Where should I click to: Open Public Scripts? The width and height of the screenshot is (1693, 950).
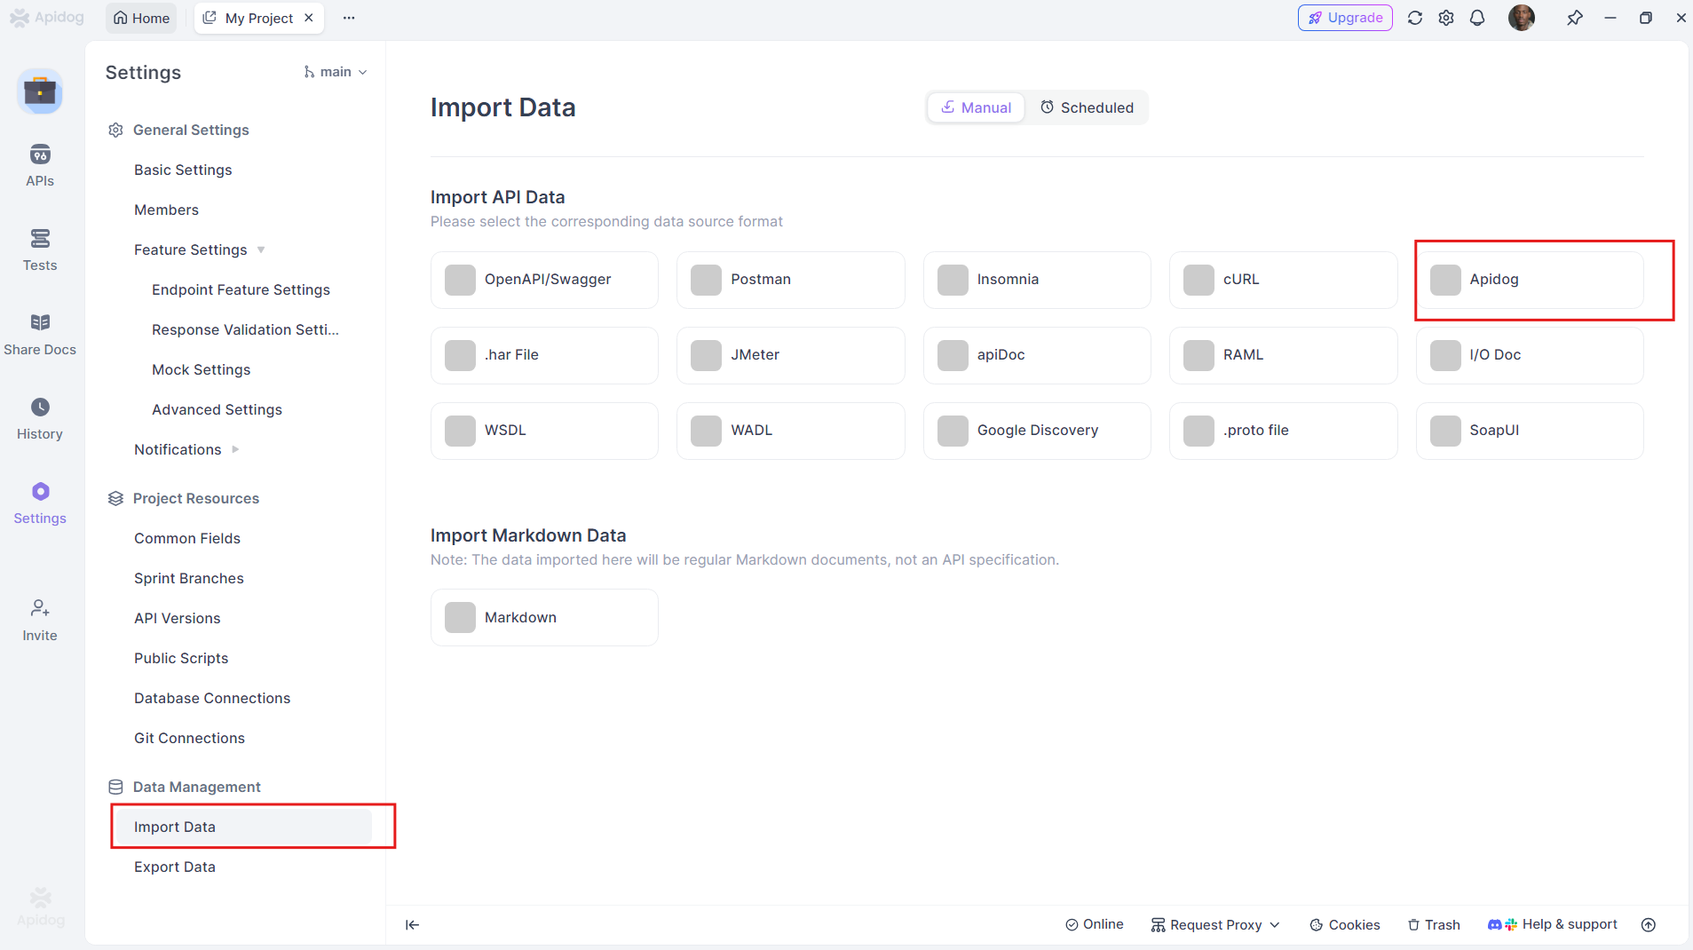181,658
